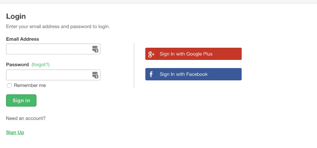Viewport: 317px width, 148px height.
Task: Click the Login heading
Action: (16, 16)
